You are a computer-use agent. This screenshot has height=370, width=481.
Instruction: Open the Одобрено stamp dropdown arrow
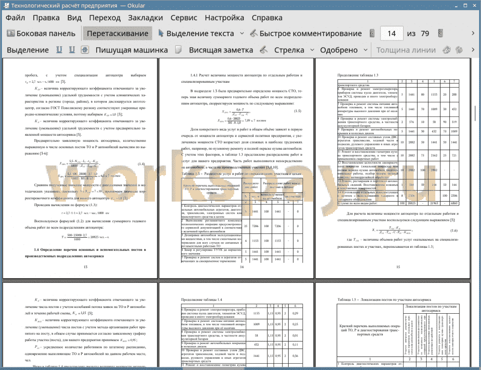(x=366, y=50)
